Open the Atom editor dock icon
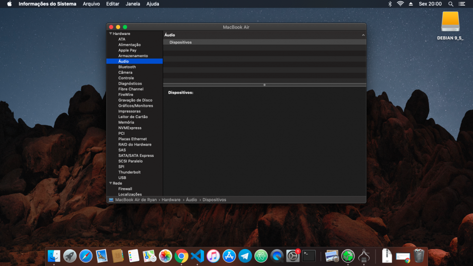 pos(261,256)
